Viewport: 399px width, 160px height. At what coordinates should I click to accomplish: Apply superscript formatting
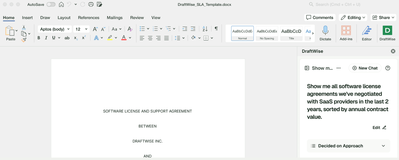click(x=84, y=38)
